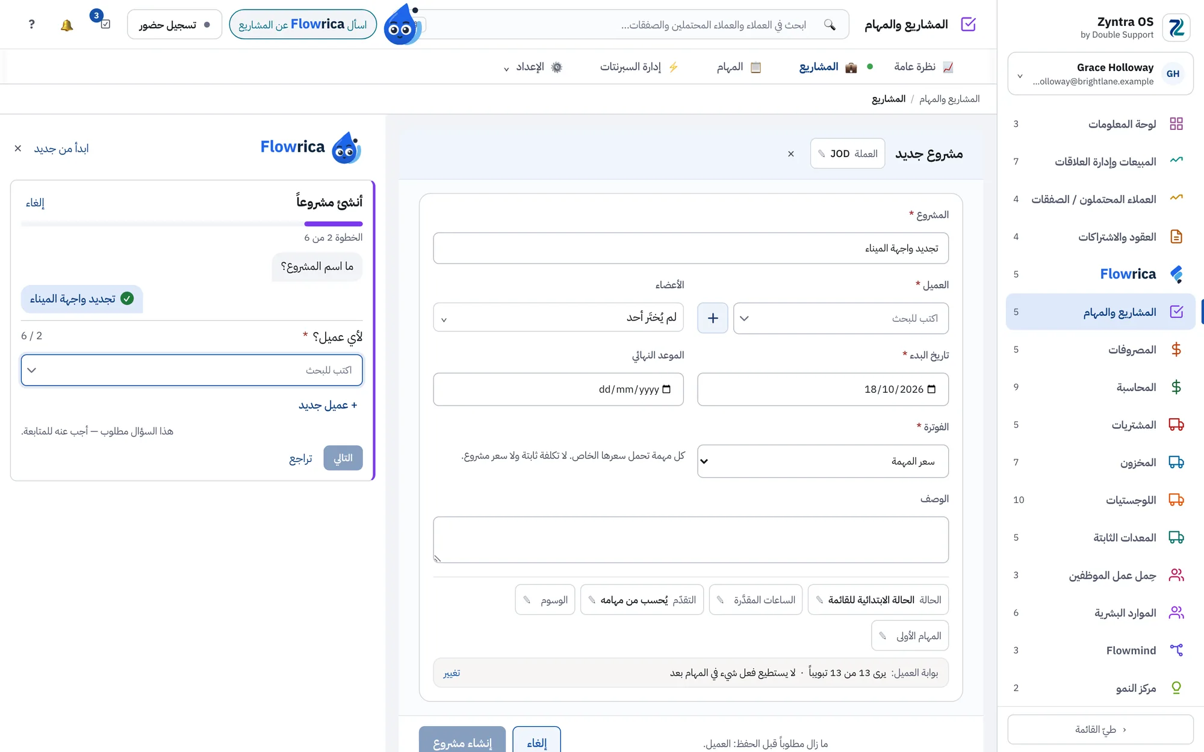Switch to نظرة عامة tab

point(923,67)
